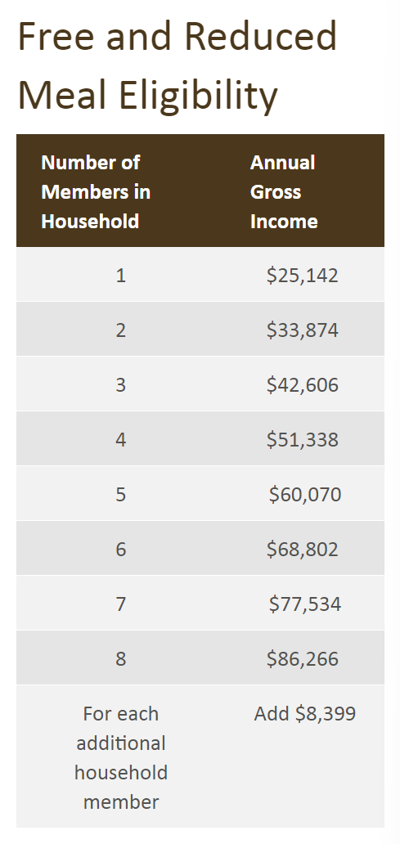Click the $33,874 income value
Image resolution: width=400 pixels, height=844 pixels.
click(x=303, y=330)
